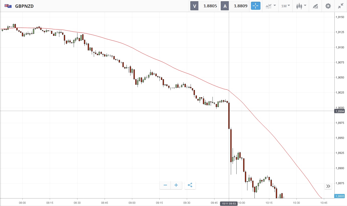Share the chart
The image size is (347, 206).
pyautogui.click(x=190, y=185)
